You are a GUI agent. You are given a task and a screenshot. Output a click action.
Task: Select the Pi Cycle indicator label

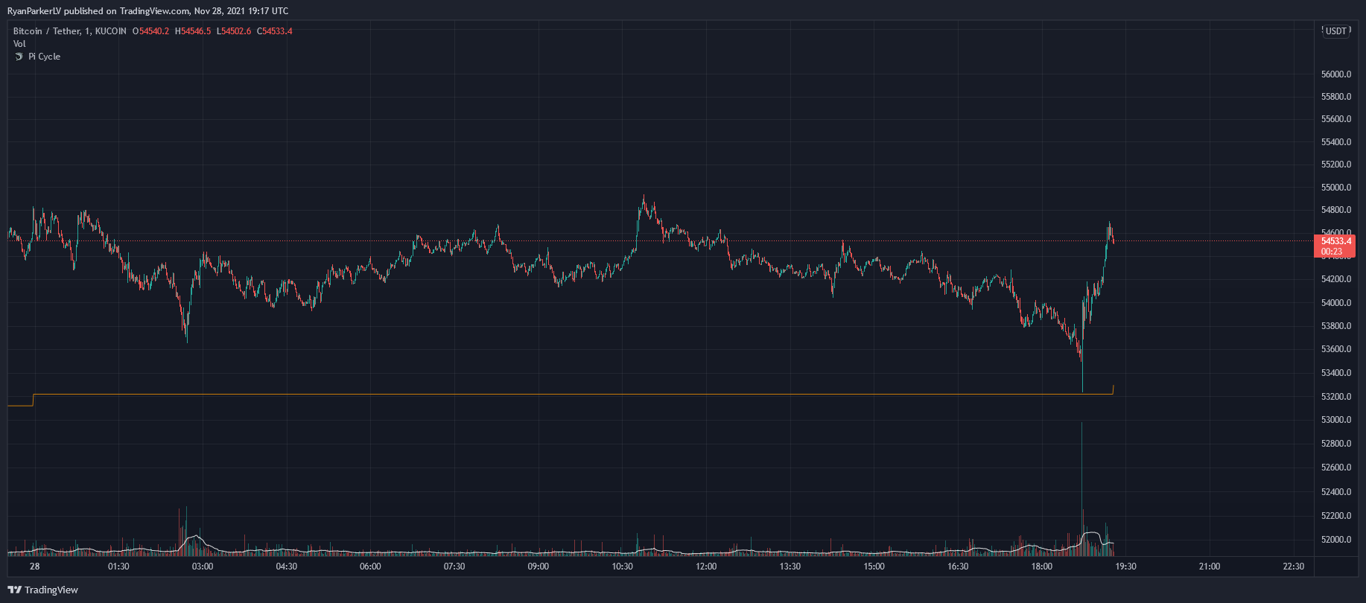(x=44, y=57)
